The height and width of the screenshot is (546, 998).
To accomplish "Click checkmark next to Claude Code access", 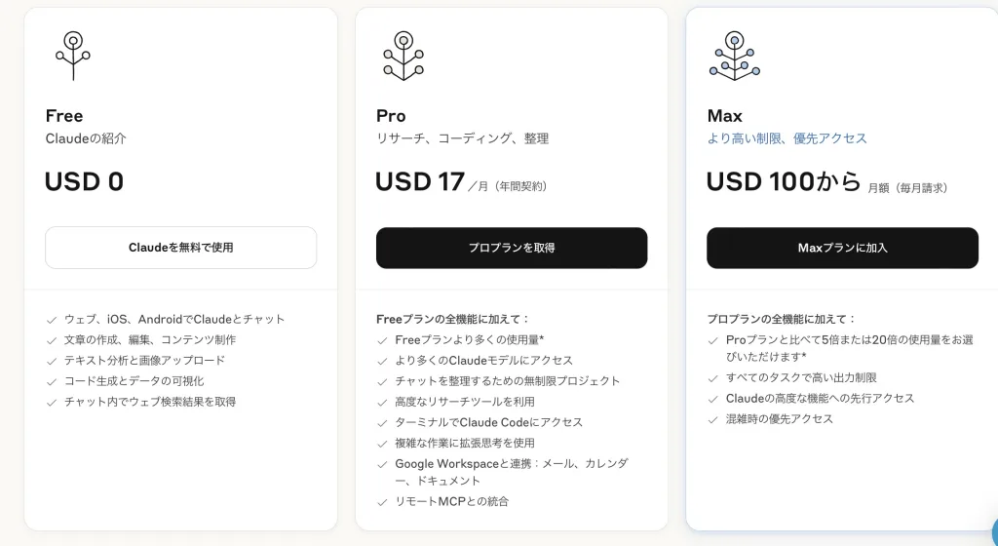I will [382, 423].
